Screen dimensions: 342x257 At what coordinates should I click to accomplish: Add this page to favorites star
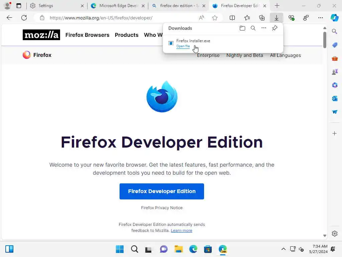click(215, 18)
